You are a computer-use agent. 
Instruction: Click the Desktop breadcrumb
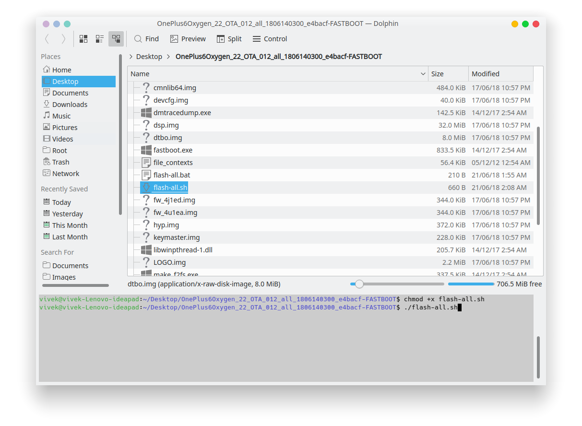pos(149,57)
